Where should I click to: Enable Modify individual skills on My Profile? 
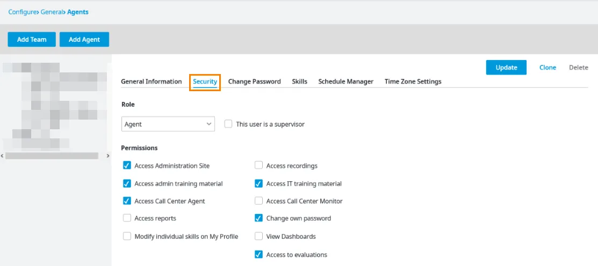pos(127,237)
